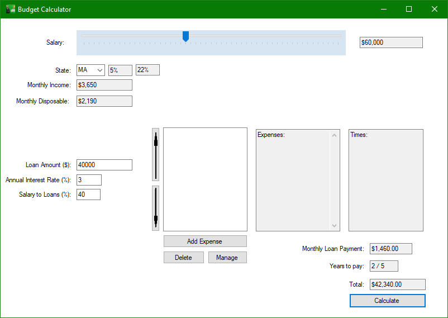Viewport: 448px width, 318px height.
Task: Click the 22% federal tax field
Action: 147,70
